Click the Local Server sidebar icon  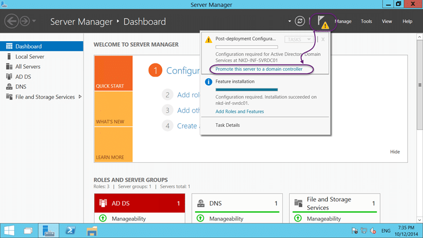(x=9, y=57)
